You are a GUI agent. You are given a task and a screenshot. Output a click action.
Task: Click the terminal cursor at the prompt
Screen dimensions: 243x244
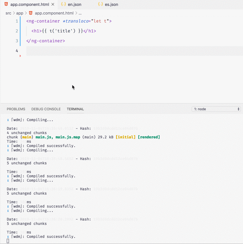(8, 241)
